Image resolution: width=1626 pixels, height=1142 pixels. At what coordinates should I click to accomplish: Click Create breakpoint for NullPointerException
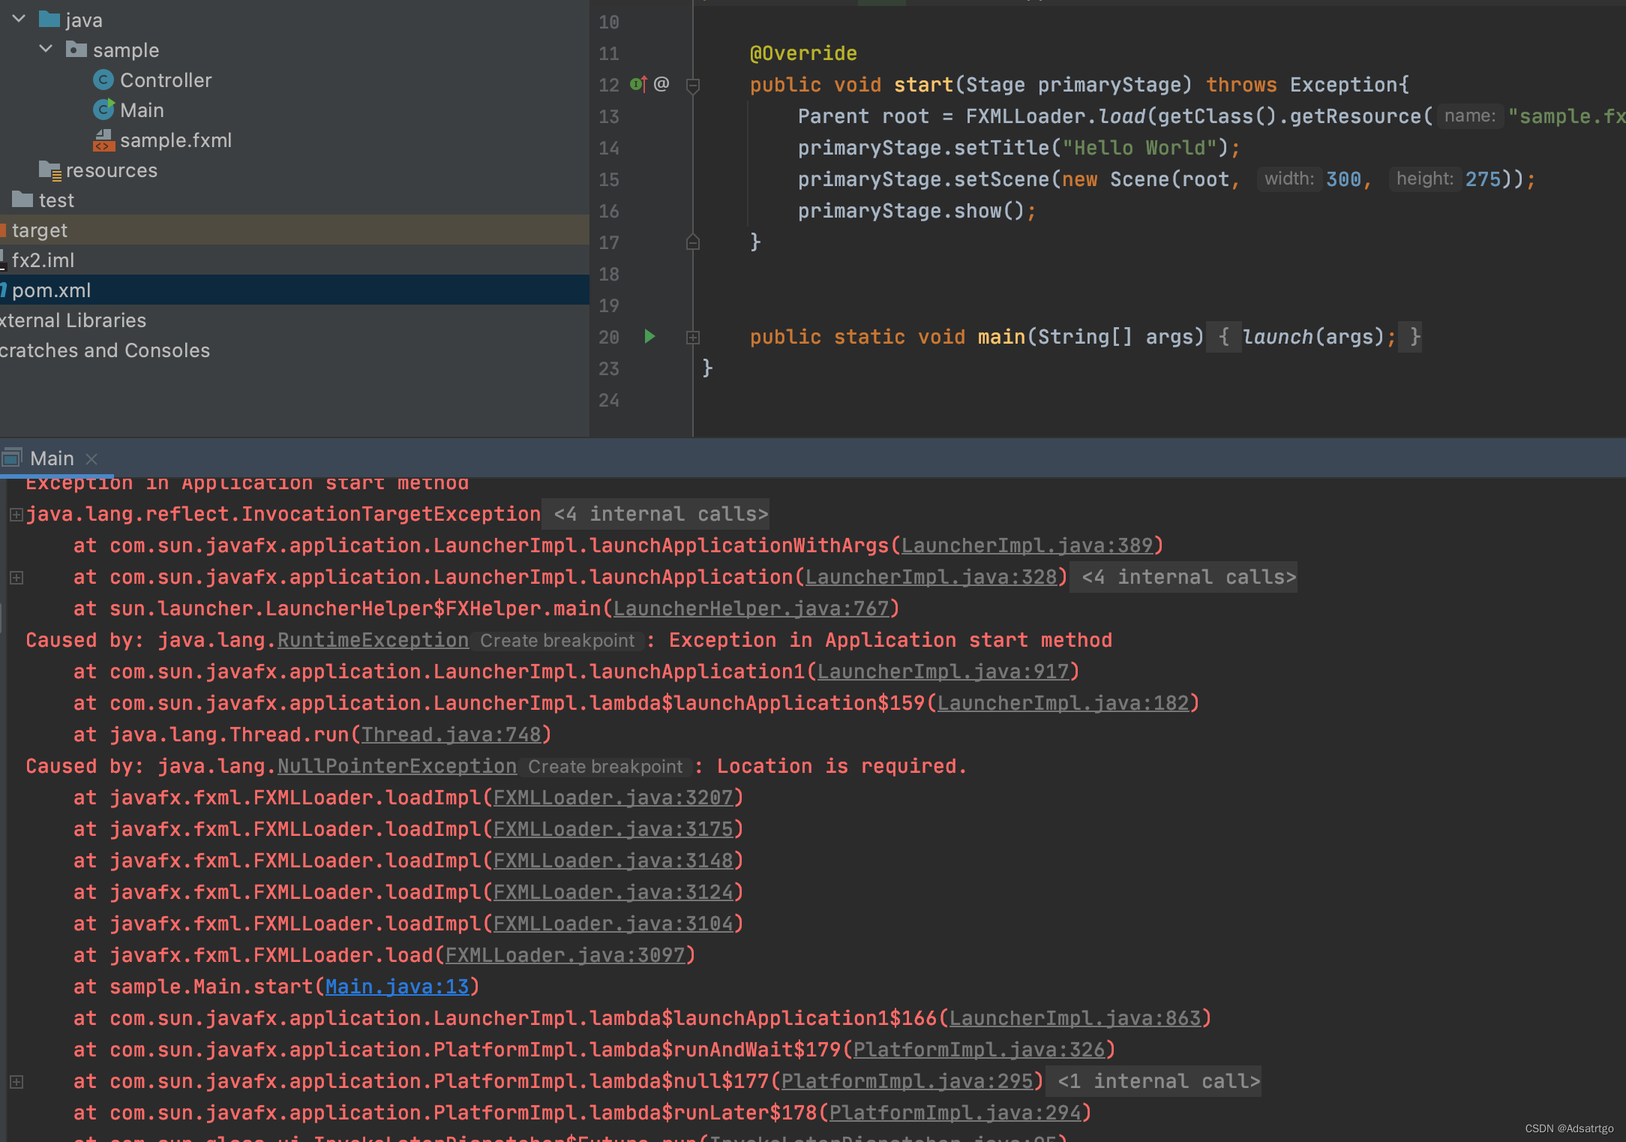pyautogui.click(x=604, y=766)
